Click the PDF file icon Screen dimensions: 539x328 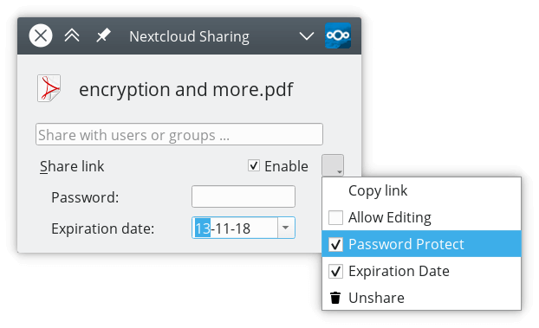[x=49, y=88]
